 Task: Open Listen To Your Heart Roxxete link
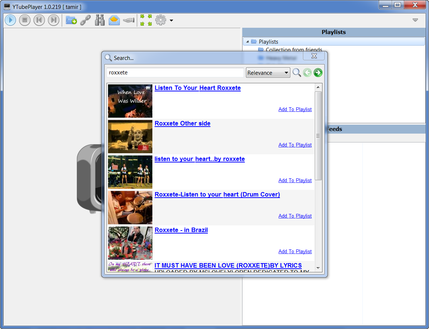pos(197,88)
